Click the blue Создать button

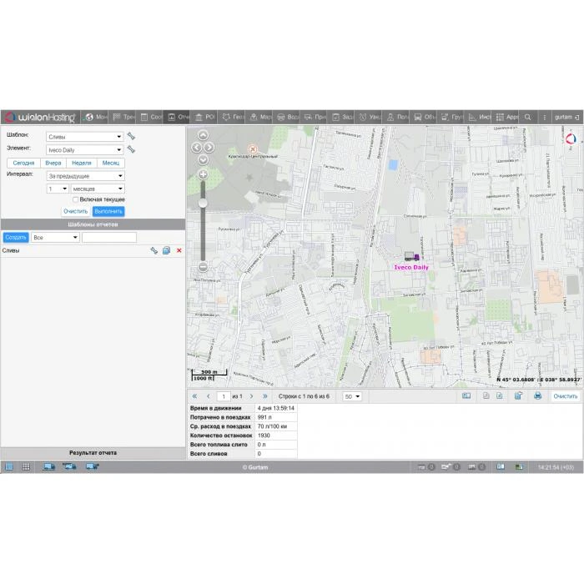(16, 238)
